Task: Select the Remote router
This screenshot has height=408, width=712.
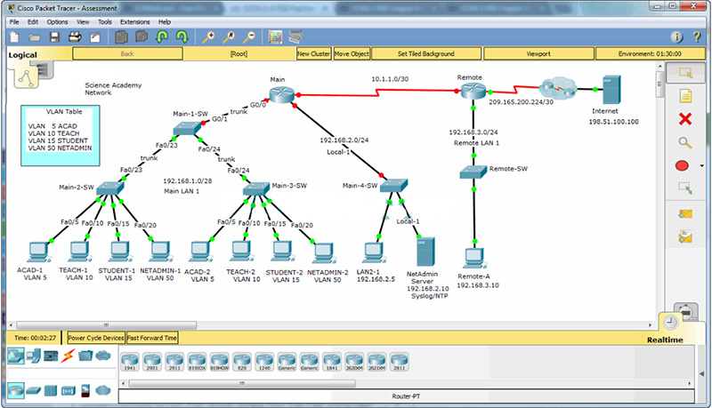Action: pyautogui.click(x=473, y=92)
